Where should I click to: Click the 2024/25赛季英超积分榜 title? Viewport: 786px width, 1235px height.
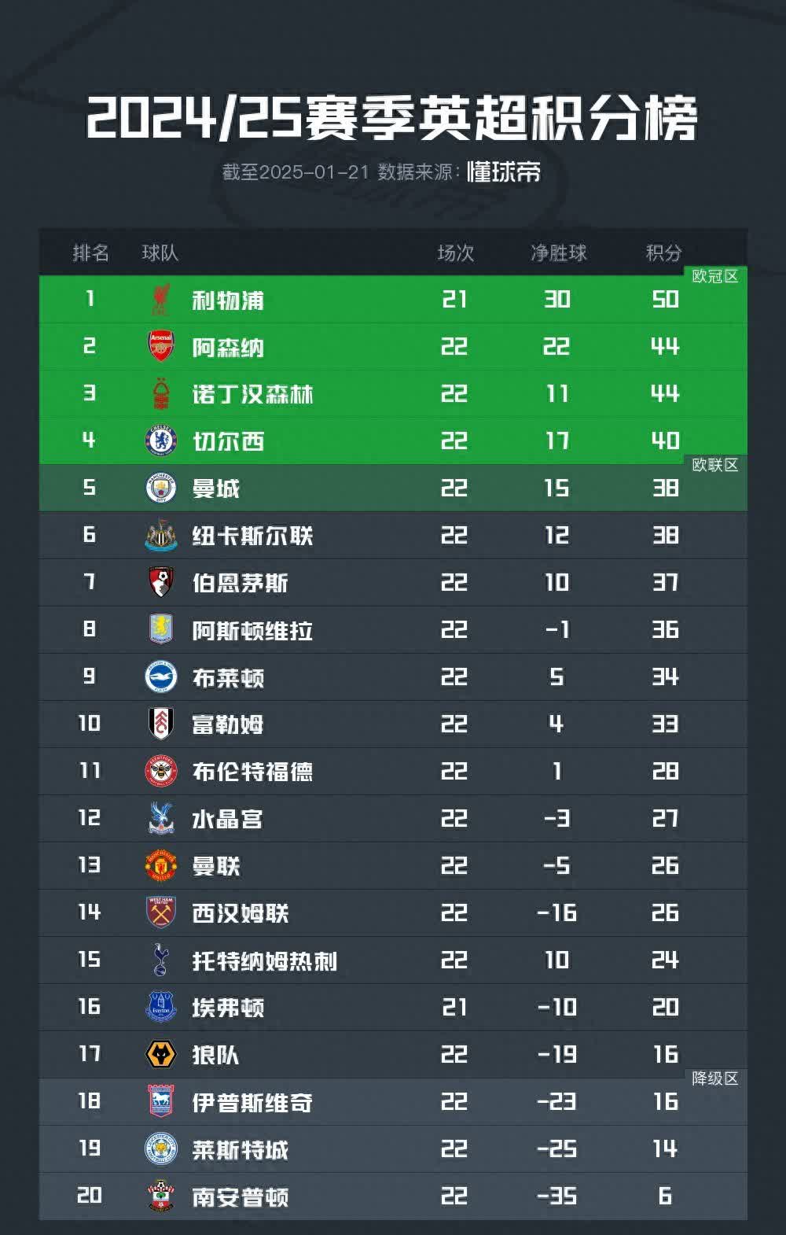[392, 120]
